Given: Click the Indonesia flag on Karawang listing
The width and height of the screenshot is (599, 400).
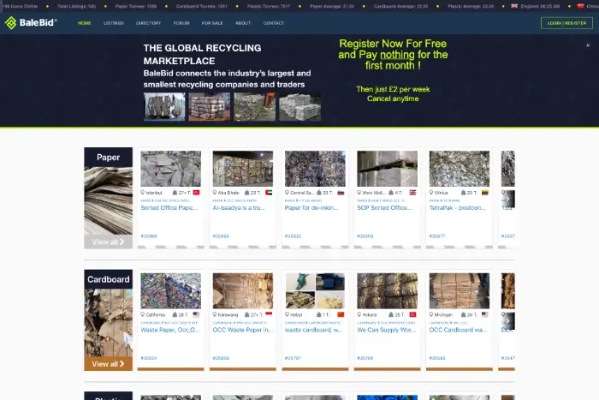Looking at the screenshot, I should pos(269,314).
